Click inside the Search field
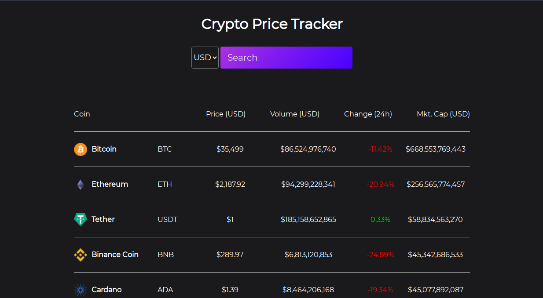This screenshot has height=298, width=543. point(286,57)
